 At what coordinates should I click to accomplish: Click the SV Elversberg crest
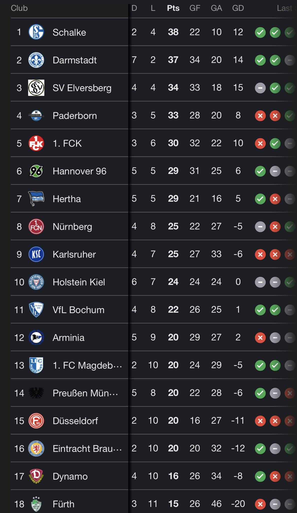[x=36, y=88]
